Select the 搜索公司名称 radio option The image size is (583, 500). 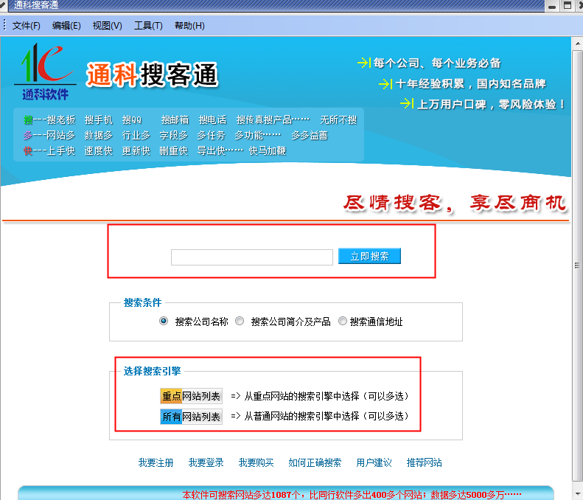164,321
